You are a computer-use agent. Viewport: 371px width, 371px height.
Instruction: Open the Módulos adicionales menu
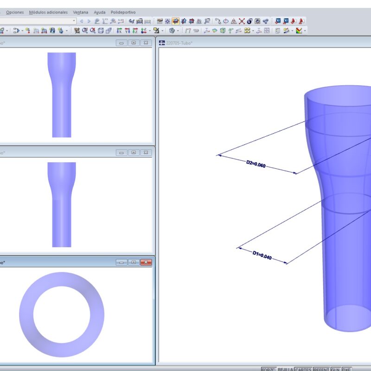[48, 13]
